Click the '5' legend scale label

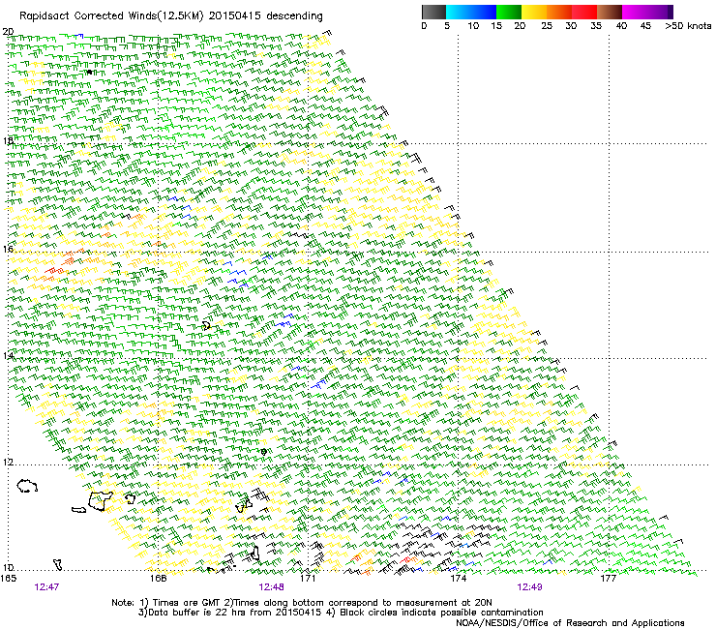click(447, 26)
